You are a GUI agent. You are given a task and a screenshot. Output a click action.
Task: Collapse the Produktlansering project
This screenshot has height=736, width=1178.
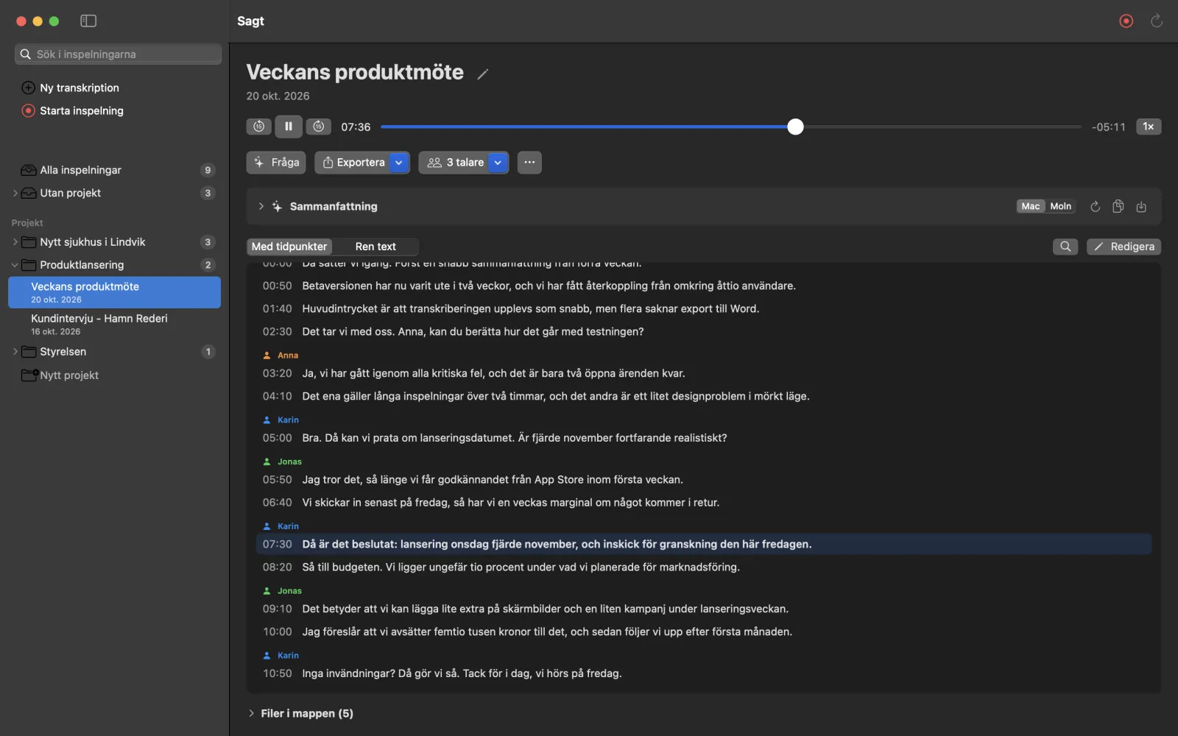tap(15, 265)
